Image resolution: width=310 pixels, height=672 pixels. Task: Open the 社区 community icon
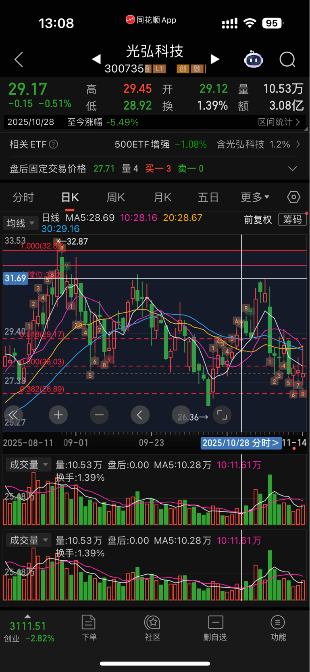tap(153, 628)
